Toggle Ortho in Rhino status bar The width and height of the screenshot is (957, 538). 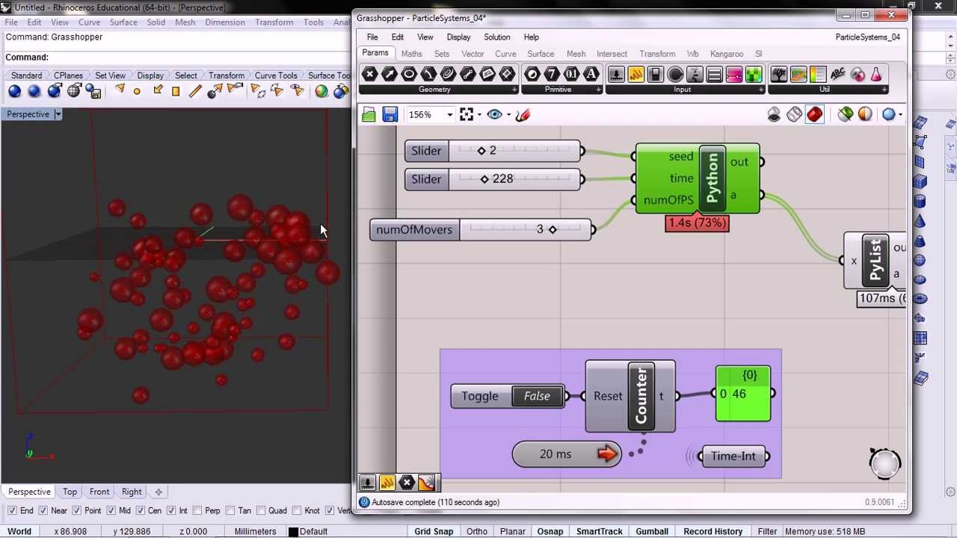point(477,531)
